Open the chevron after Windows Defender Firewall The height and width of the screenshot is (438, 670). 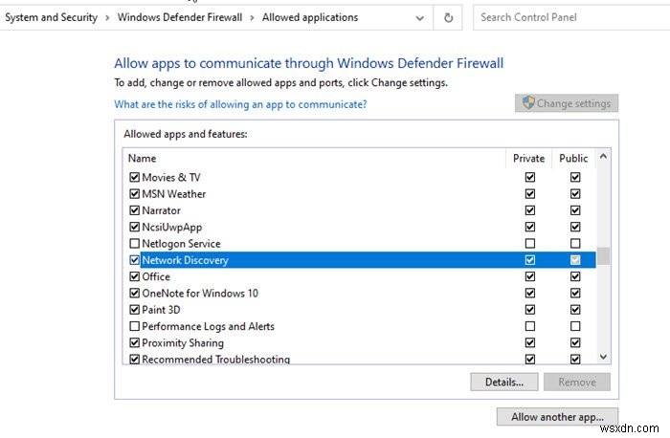252,18
